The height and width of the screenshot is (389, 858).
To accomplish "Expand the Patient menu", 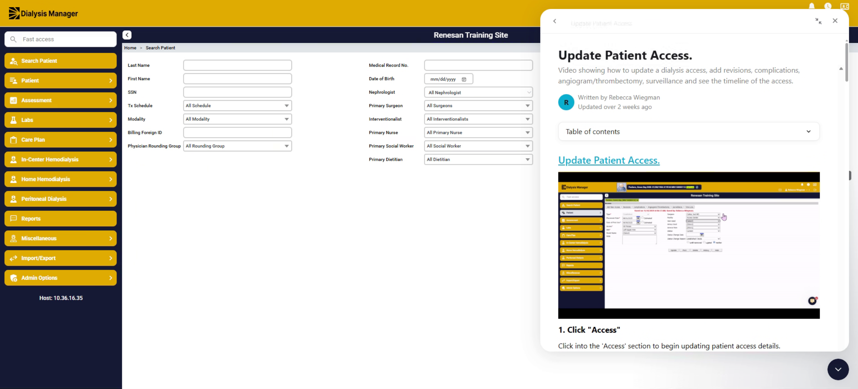I will tap(60, 80).
